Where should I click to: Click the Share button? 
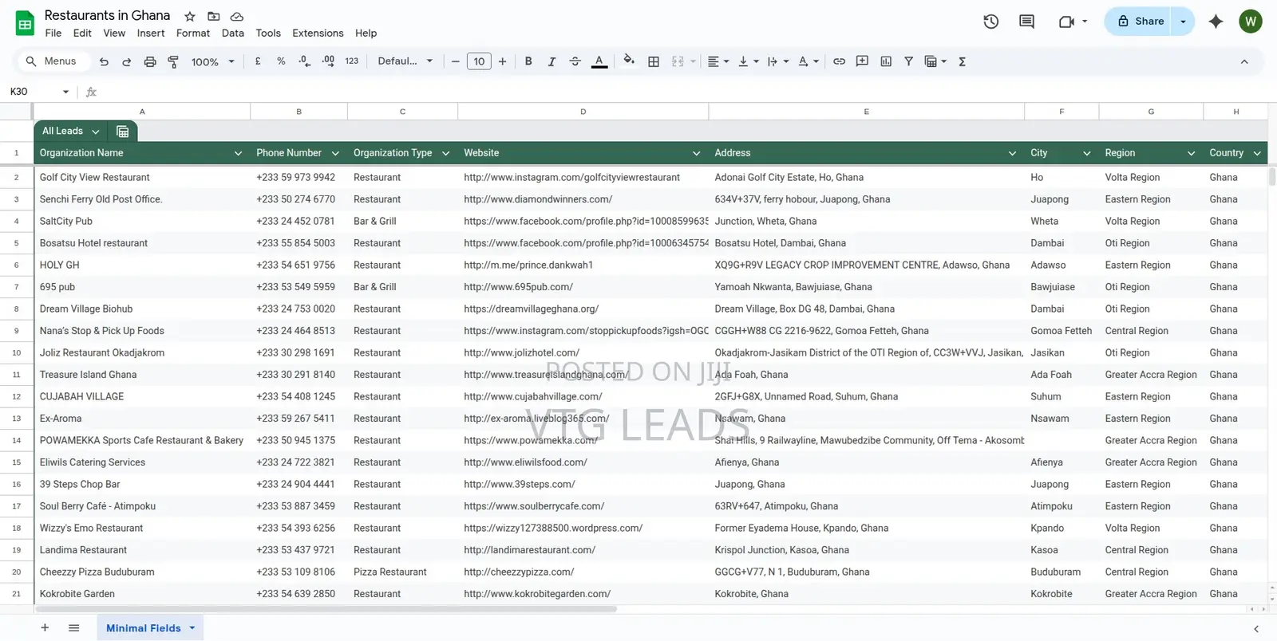coord(1140,22)
